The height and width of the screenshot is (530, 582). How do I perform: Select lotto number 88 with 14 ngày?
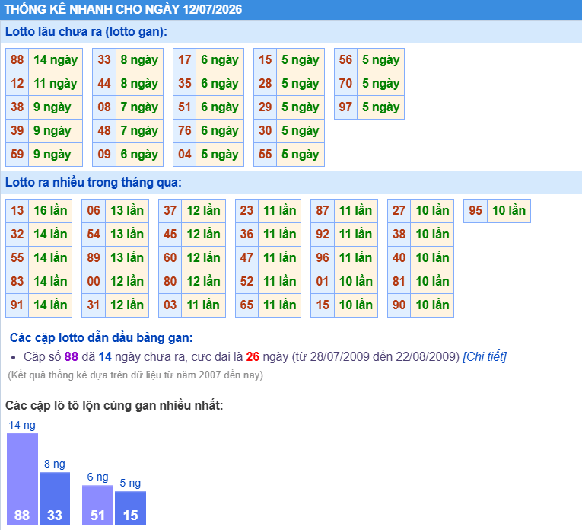(x=17, y=60)
